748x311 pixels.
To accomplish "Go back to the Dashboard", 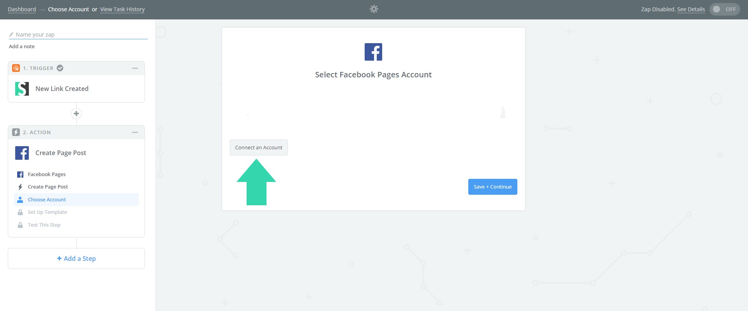I will click(x=22, y=9).
